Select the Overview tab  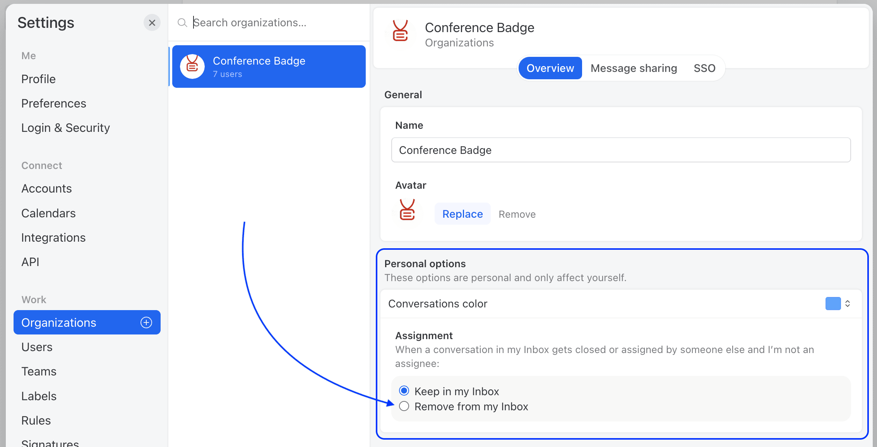(x=550, y=68)
